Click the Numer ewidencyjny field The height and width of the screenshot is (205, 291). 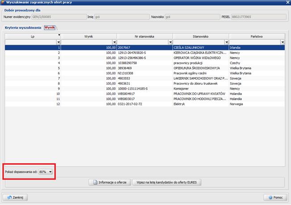[x=59, y=17]
